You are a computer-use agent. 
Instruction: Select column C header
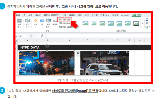(x=70, y=40)
